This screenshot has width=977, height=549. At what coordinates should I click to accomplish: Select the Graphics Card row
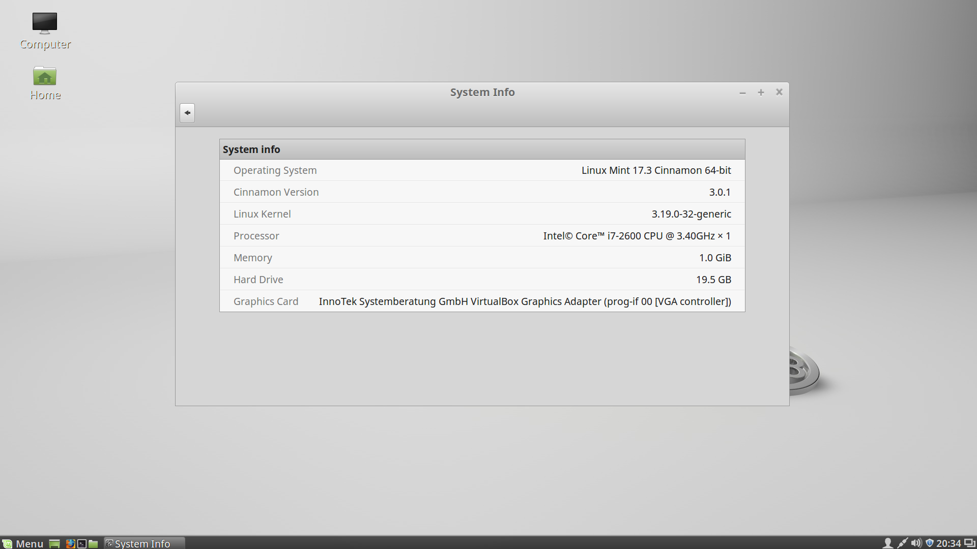pyautogui.click(x=482, y=301)
